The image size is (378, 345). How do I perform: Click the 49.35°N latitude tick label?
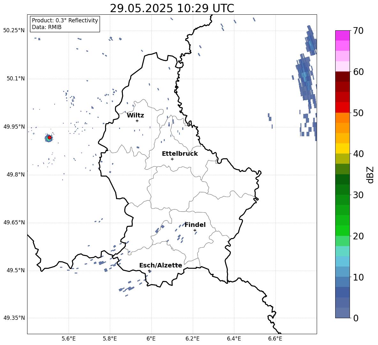click(14, 318)
